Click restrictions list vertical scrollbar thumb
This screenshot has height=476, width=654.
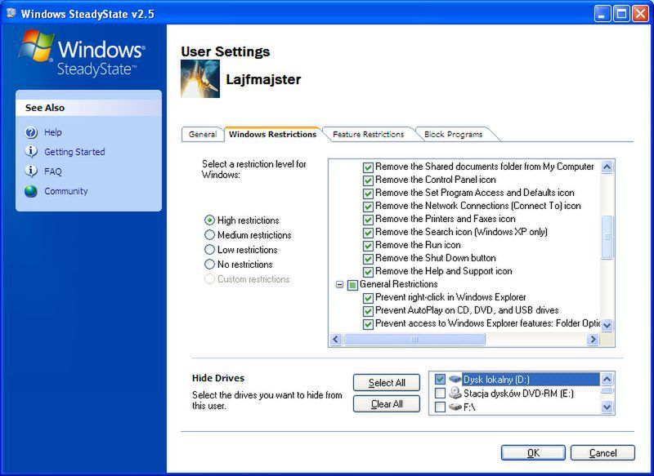coord(607,237)
